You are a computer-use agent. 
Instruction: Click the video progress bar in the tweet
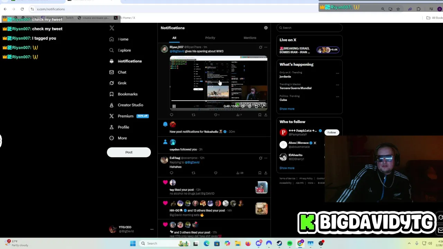click(x=218, y=101)
